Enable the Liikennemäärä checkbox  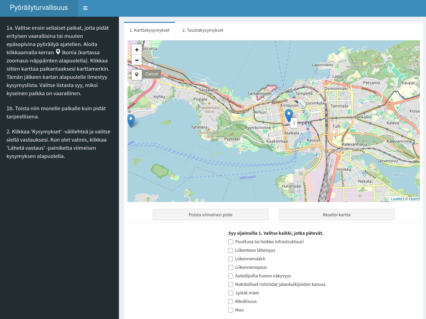point(231,259)
